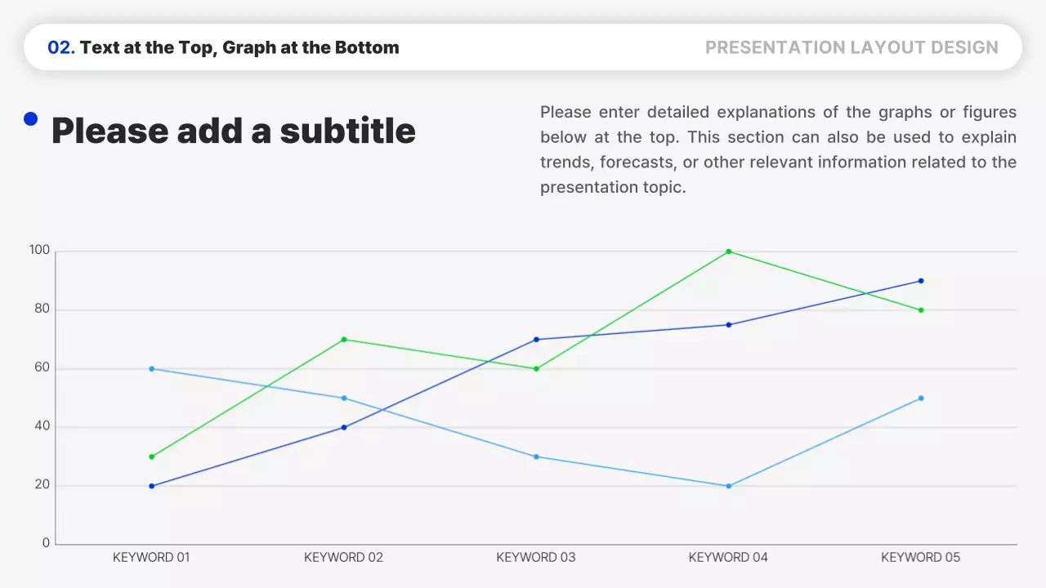Viewport: 1046px width, 588px height.
Task: Select the green data point at KEYWORD 02
Action: point(344,340)
